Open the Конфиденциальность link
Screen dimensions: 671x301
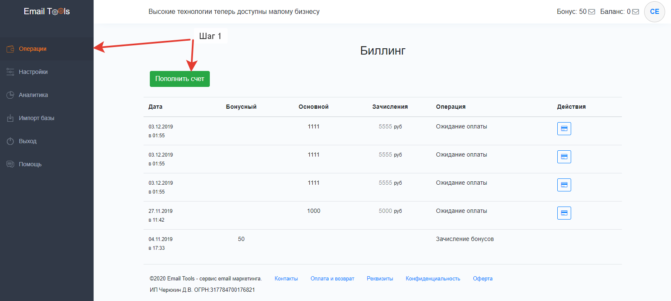pos(433,279)
